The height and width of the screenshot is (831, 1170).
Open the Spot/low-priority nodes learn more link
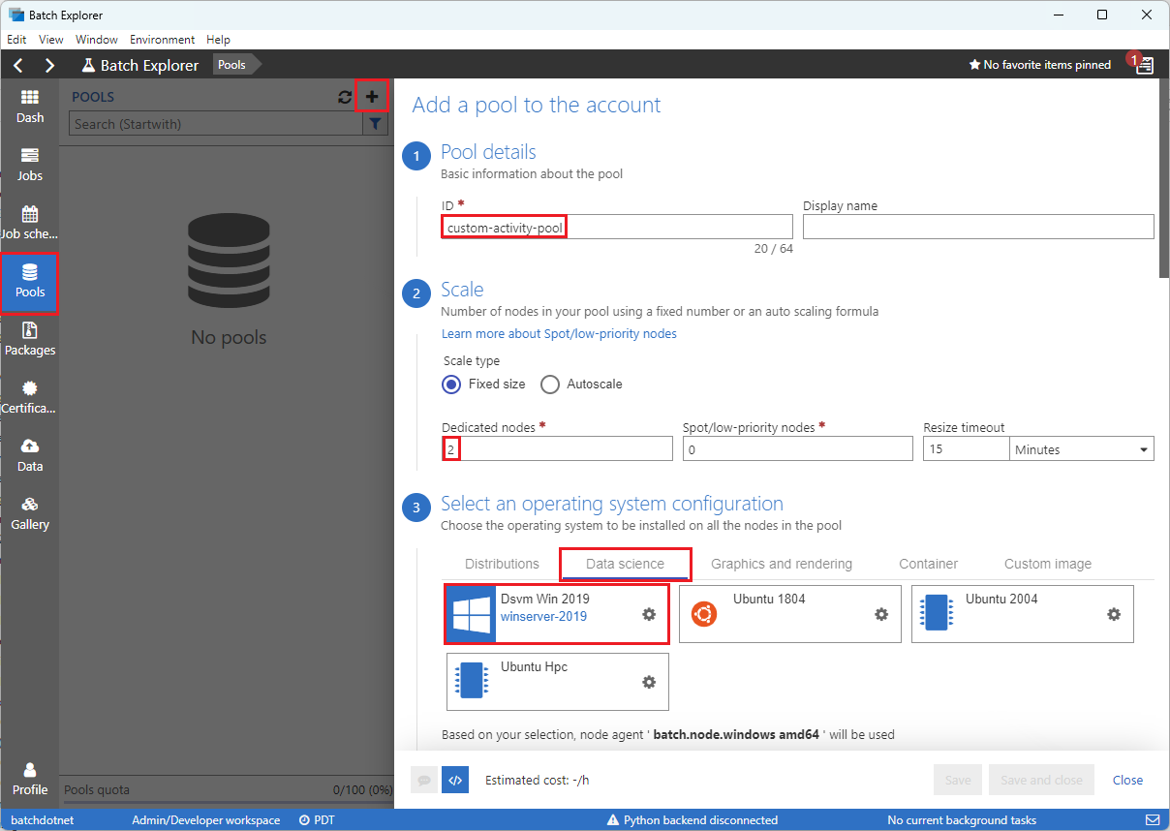pyautogui.click(x=559, y=333)
